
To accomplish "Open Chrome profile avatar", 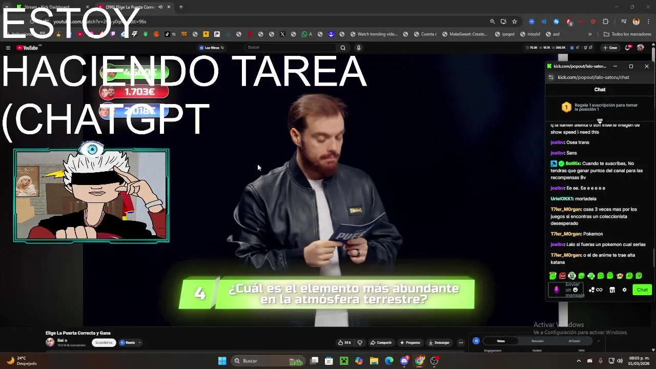I will point(636,22).
